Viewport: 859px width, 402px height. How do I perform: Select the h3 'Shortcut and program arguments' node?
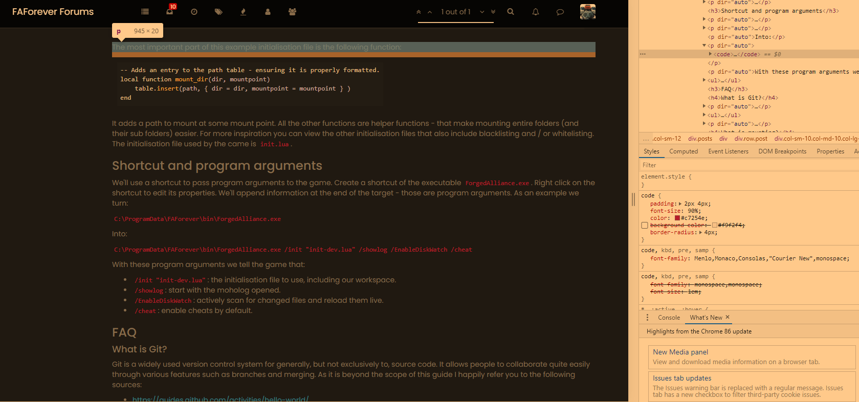773,11
